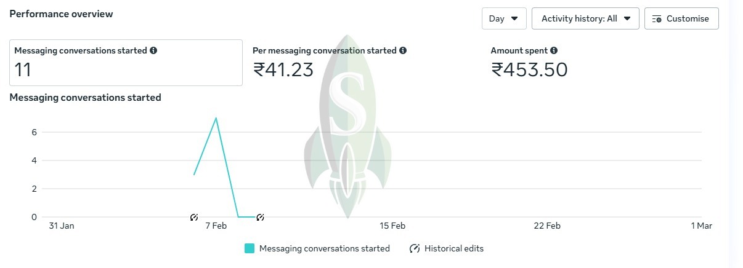Click info icon next to Per messaging conversation started
This screenshot has height=268, width=743.
(x=402, y=51)
